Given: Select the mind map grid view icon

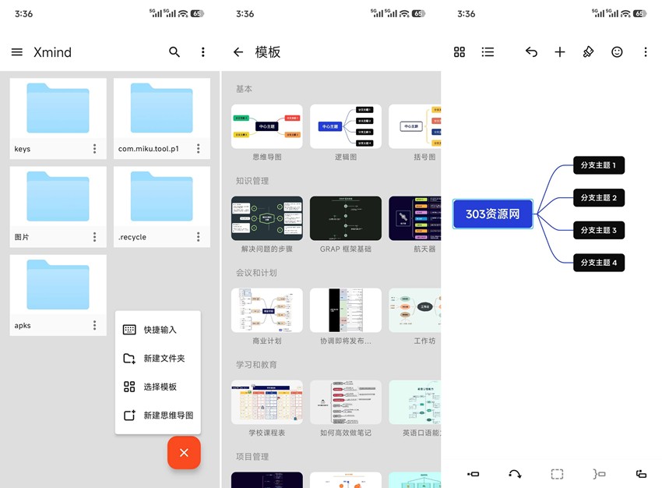Looking at the screenshot, I should pos(460,52).
